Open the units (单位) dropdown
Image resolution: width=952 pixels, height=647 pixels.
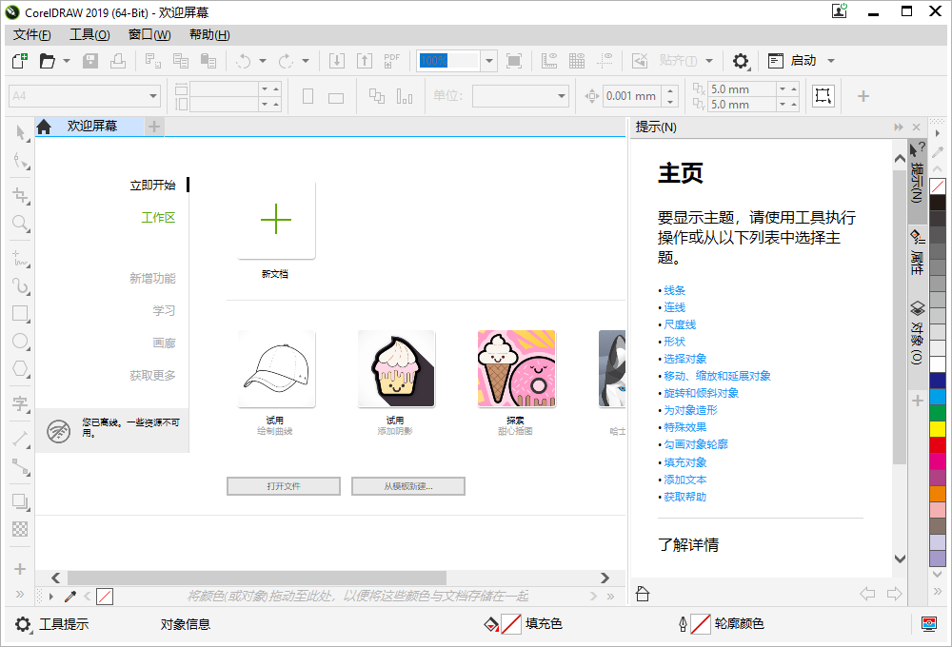pos(561,96)
